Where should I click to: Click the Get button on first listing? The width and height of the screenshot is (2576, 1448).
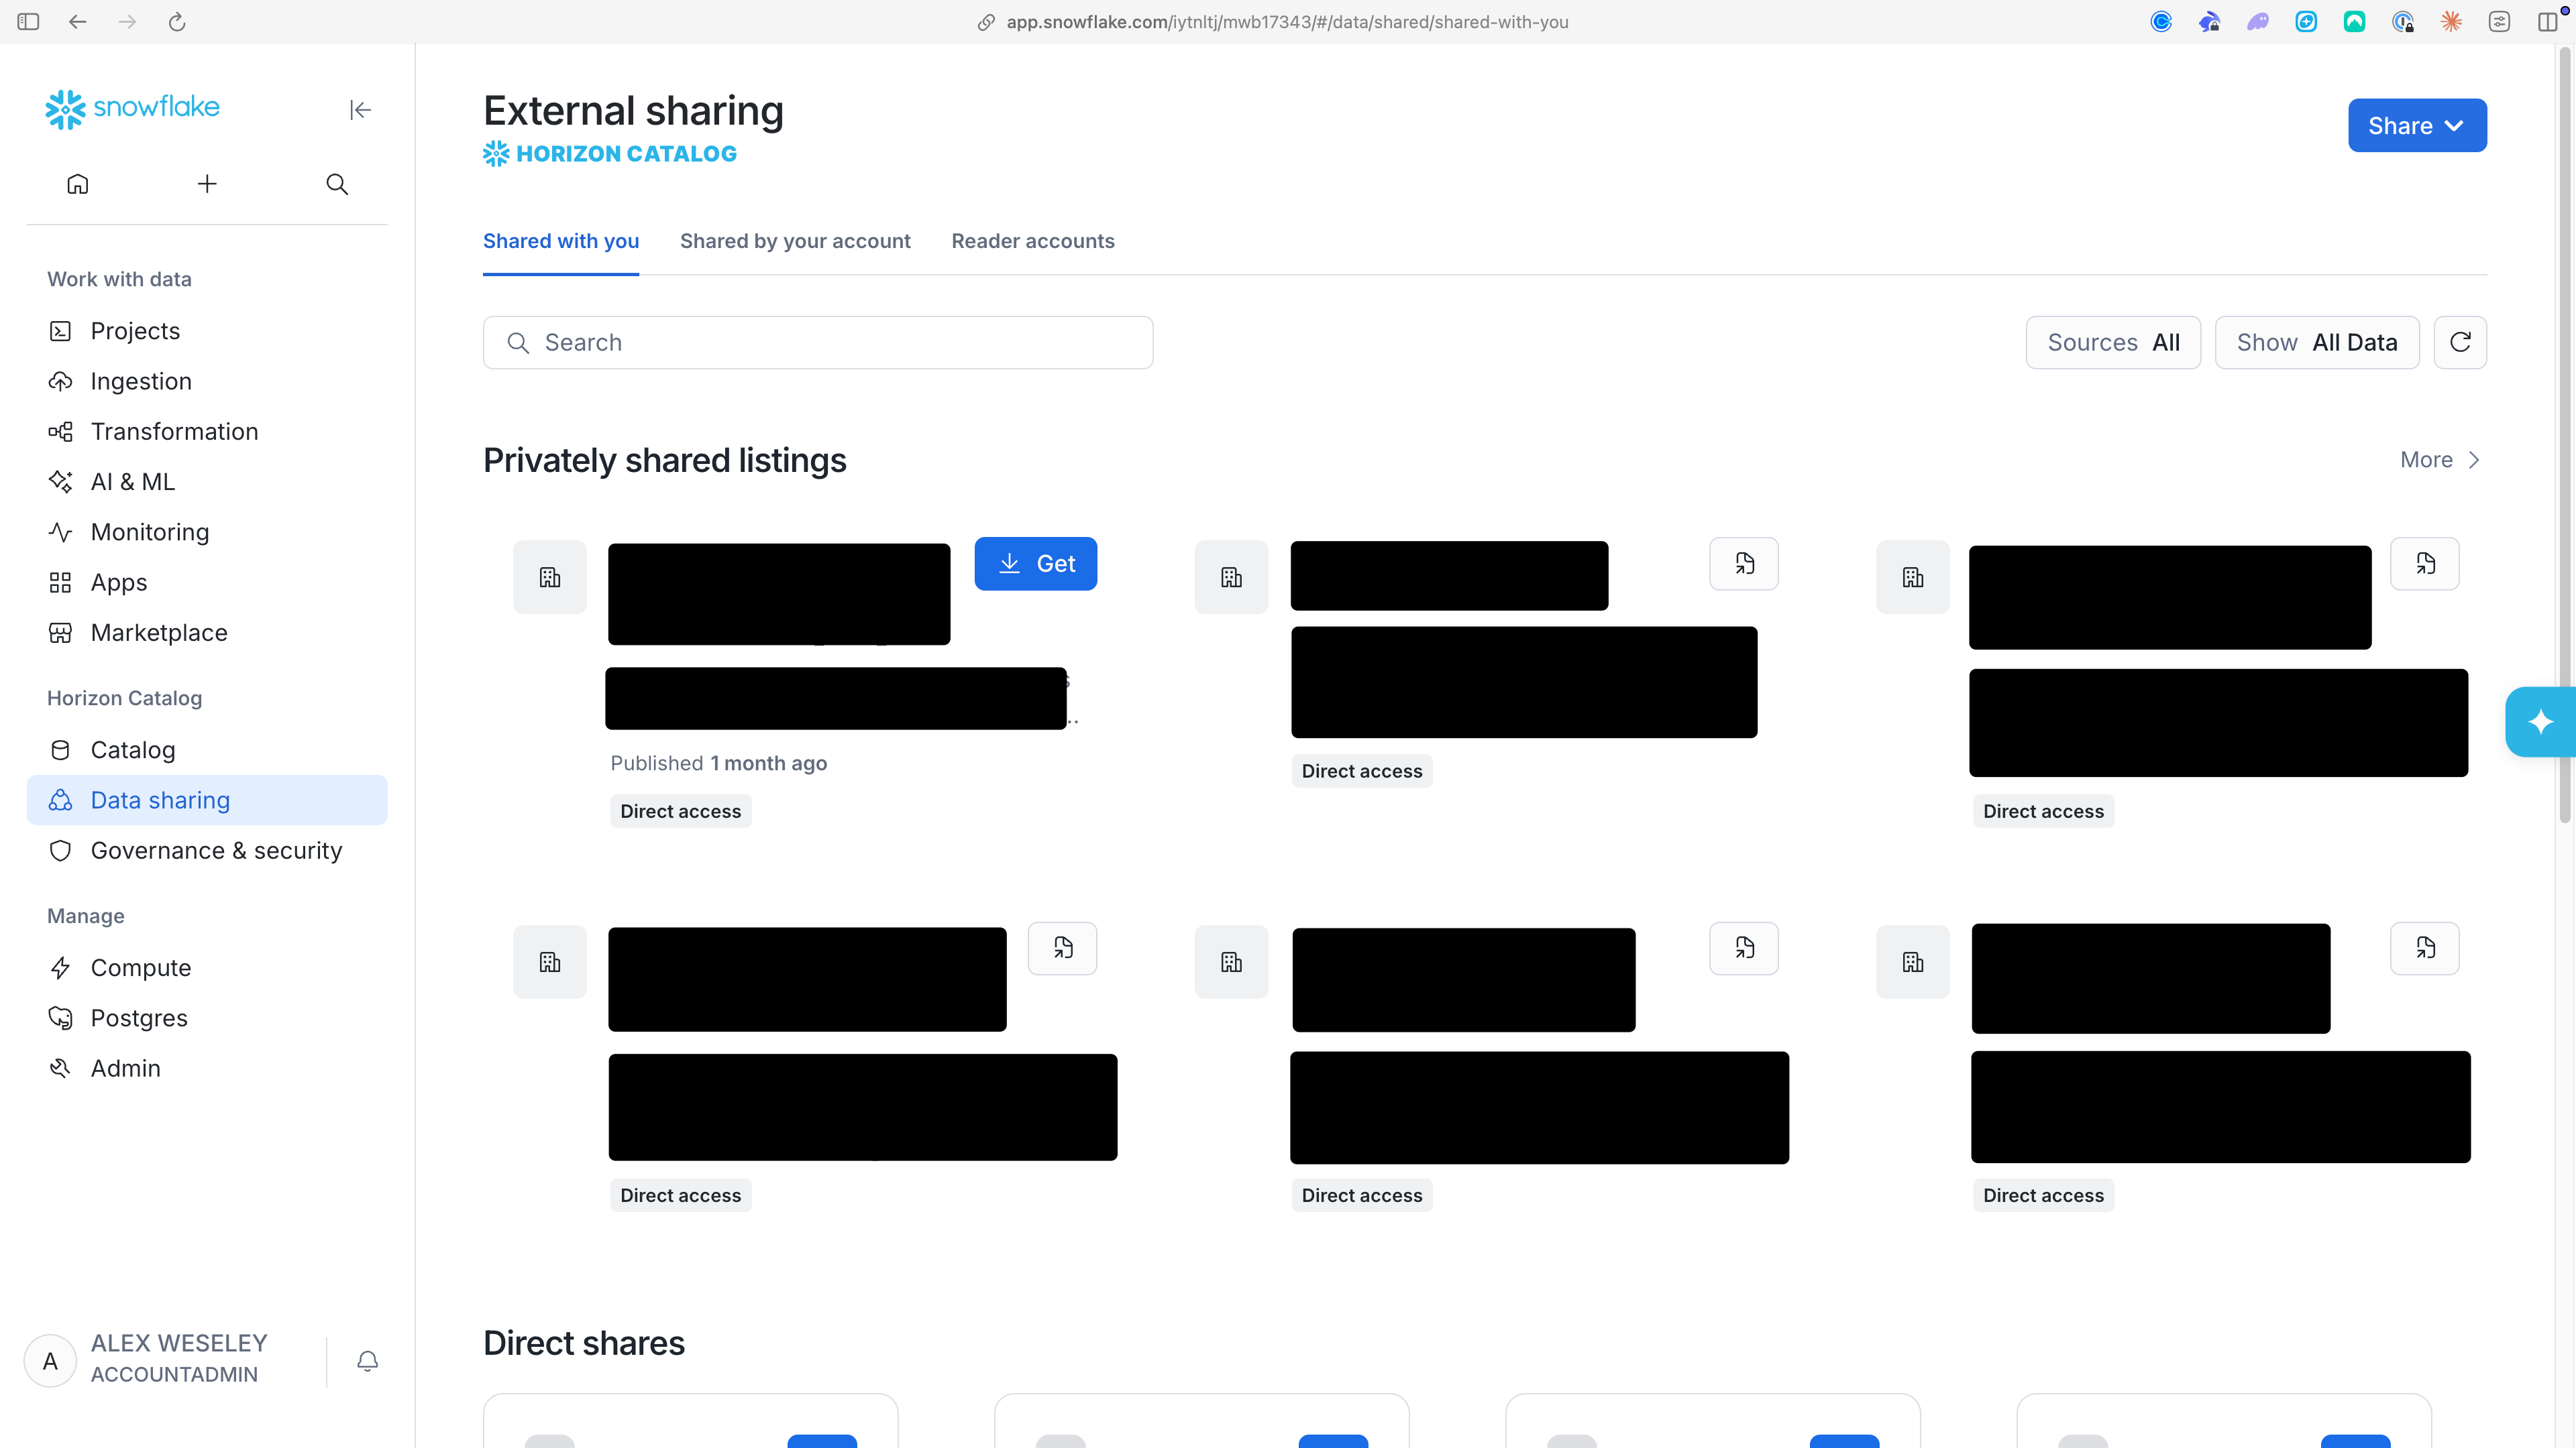[1036, 564]
